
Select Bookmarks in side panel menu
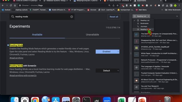coord(143,23)
